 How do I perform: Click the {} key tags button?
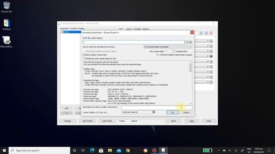coord(187,42)
